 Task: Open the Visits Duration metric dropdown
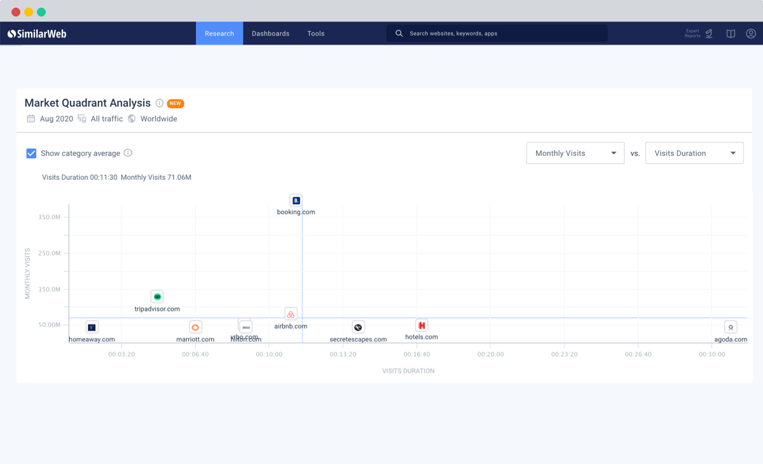click(x=694, y=153)
